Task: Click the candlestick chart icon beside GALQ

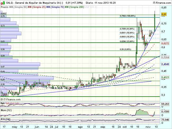Action: click(3, 3)
